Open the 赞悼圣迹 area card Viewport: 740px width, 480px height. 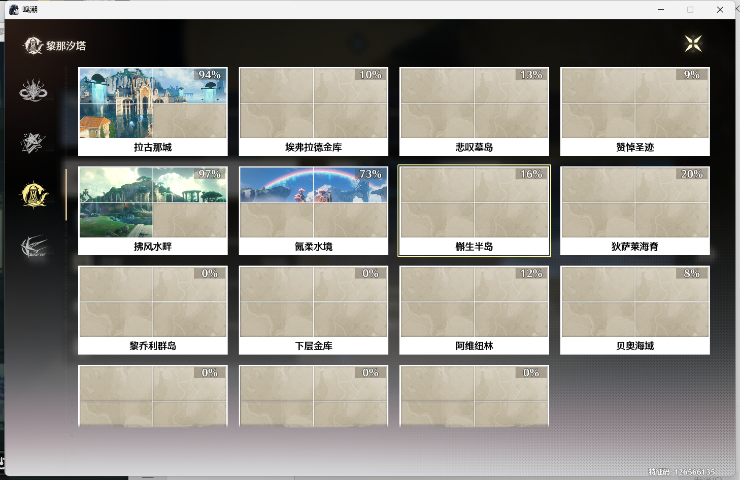[x=634, y=111]
